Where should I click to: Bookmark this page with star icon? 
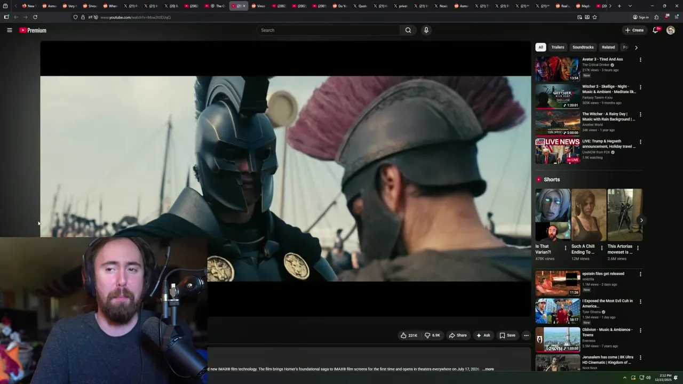point(594,17)
